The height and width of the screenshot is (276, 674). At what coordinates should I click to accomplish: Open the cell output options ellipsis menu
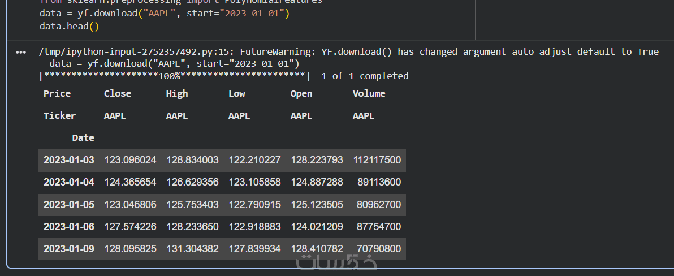coord(21,52)
